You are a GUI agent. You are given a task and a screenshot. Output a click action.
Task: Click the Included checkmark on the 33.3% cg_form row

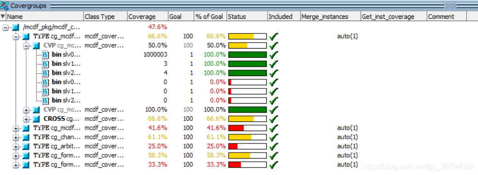tap(273, 165)
